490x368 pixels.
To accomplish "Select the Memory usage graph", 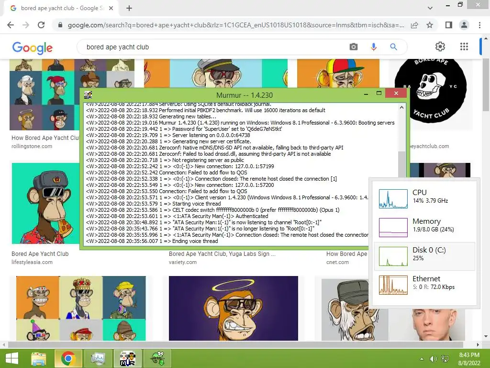I will point(393,228).
